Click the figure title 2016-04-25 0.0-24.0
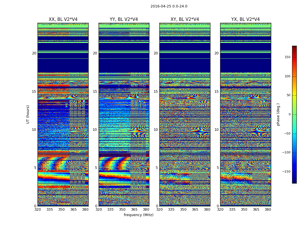Viewport: 301px width, 229px height. (169, 6)
